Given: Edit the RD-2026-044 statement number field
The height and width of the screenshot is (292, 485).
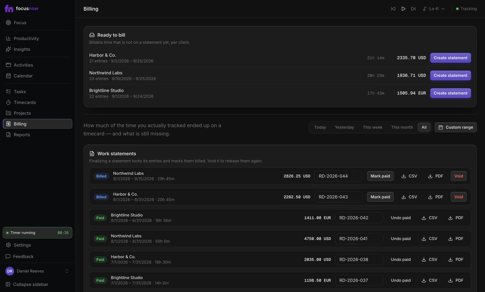Looking at the screenshot, I should pos(338,176).
